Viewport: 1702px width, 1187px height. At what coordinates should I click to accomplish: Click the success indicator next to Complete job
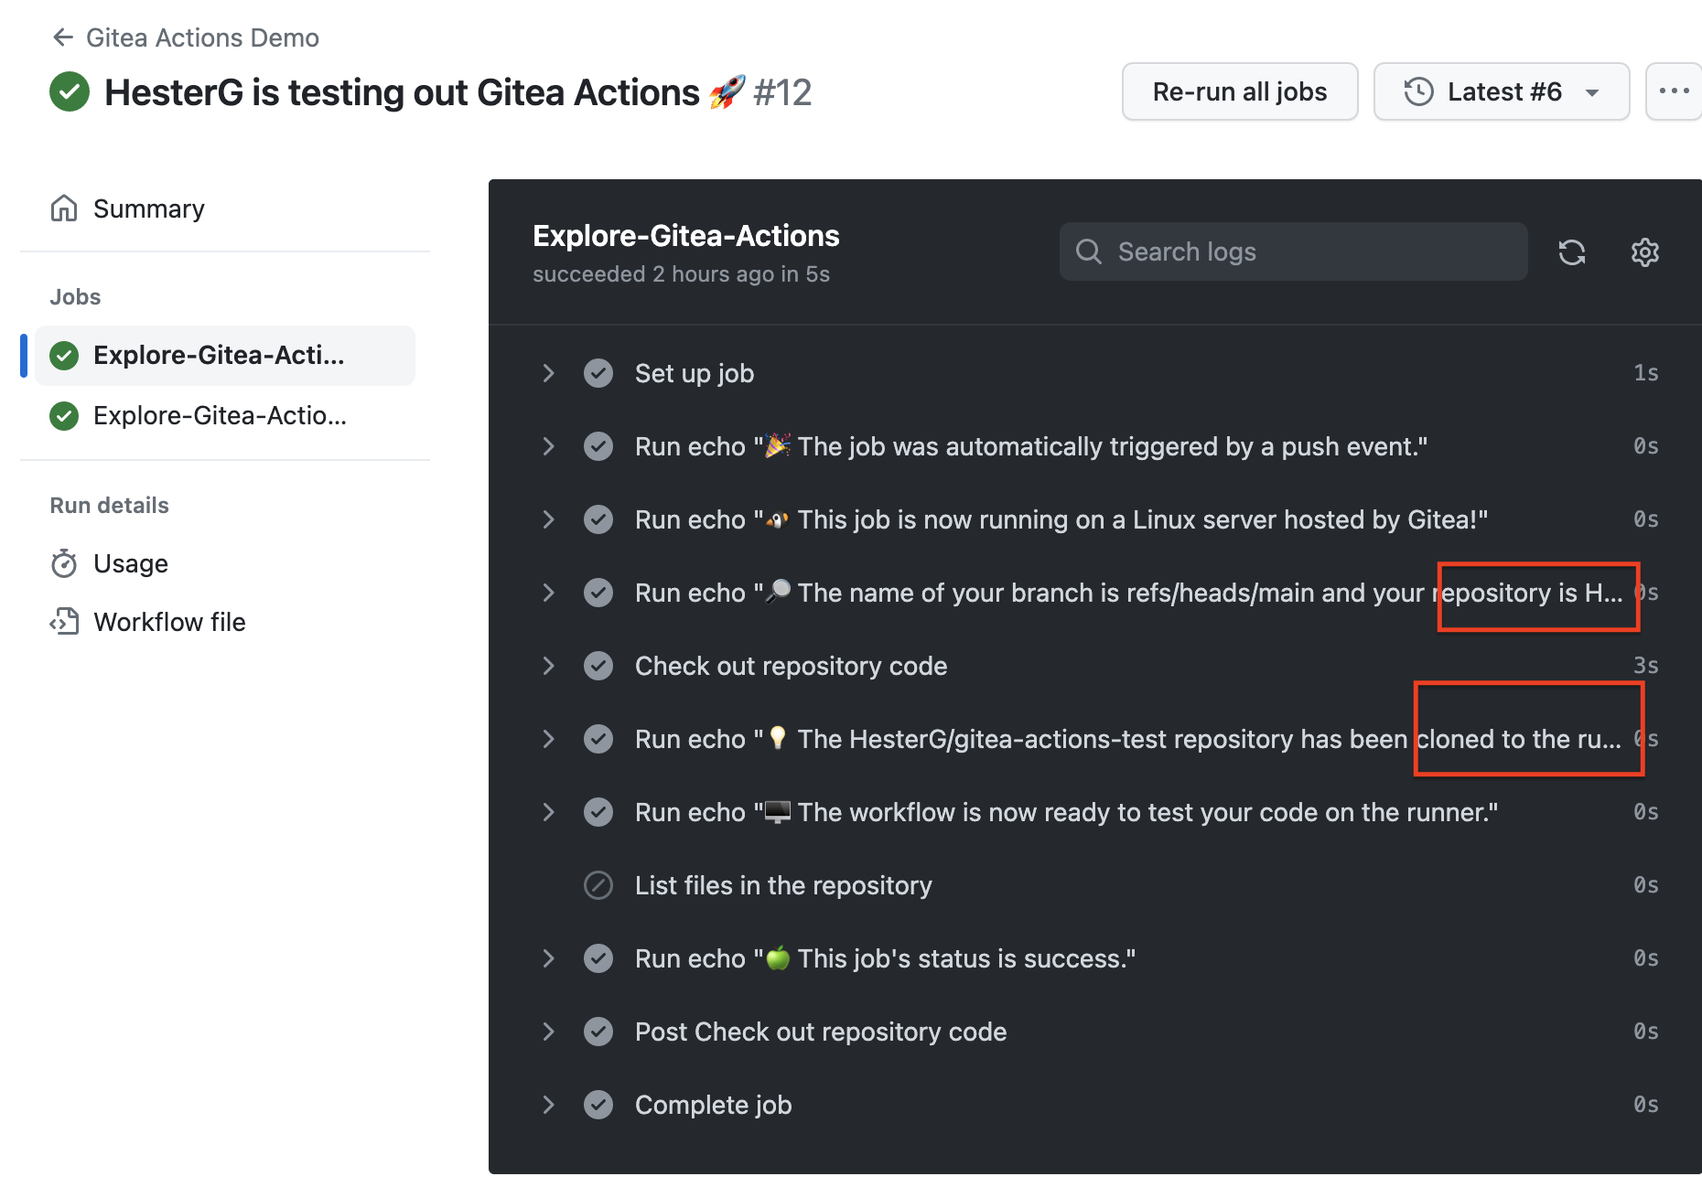598,1105
